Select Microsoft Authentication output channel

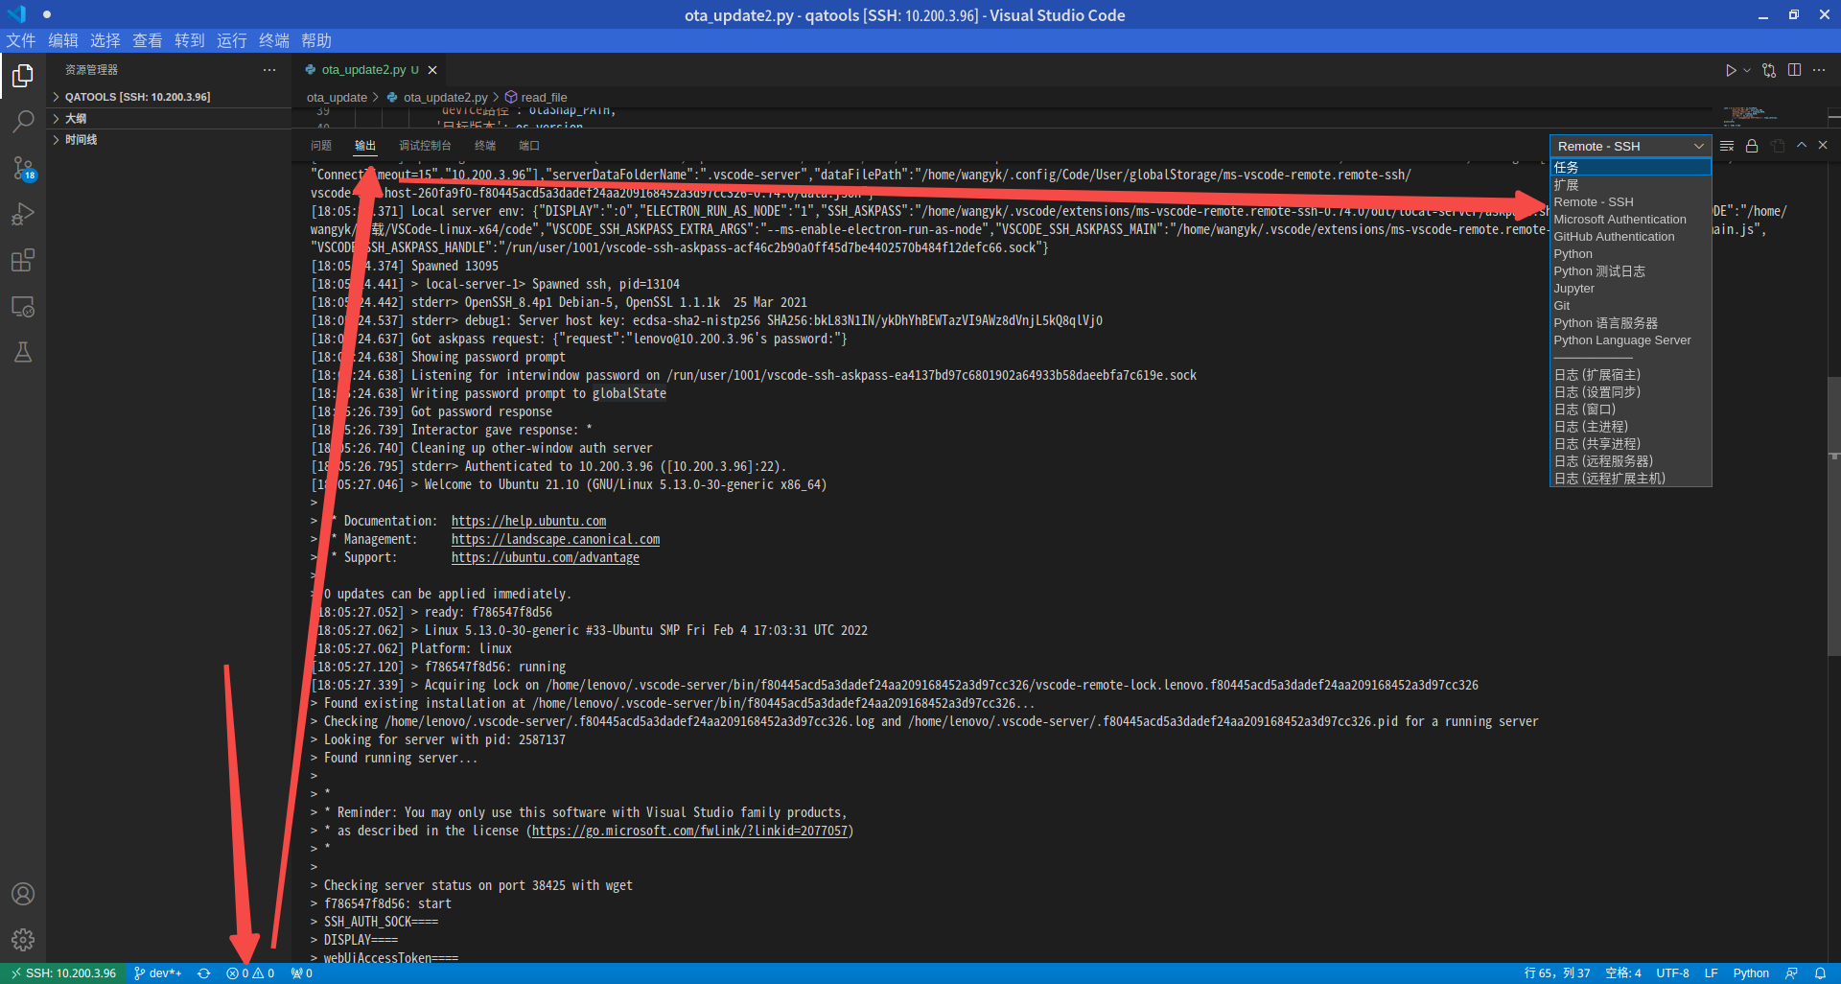(1630, 220)
